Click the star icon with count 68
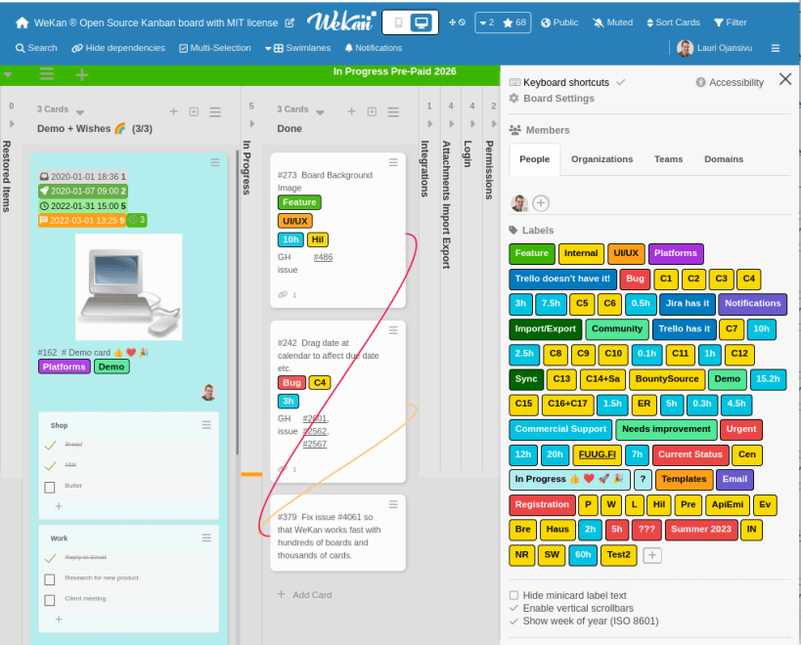The height and width of the screenshot is (645, 801). (514, 22)
